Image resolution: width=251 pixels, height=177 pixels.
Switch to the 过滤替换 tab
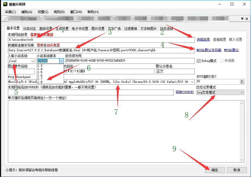coord(131,29)
